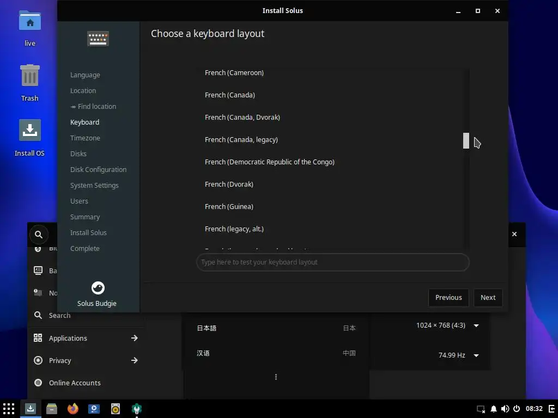
Task: Select the installer icon in the taskbar
Action: pyautogui.click(x=31, y=409)
